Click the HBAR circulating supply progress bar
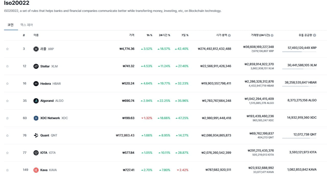 coord(299,86)
